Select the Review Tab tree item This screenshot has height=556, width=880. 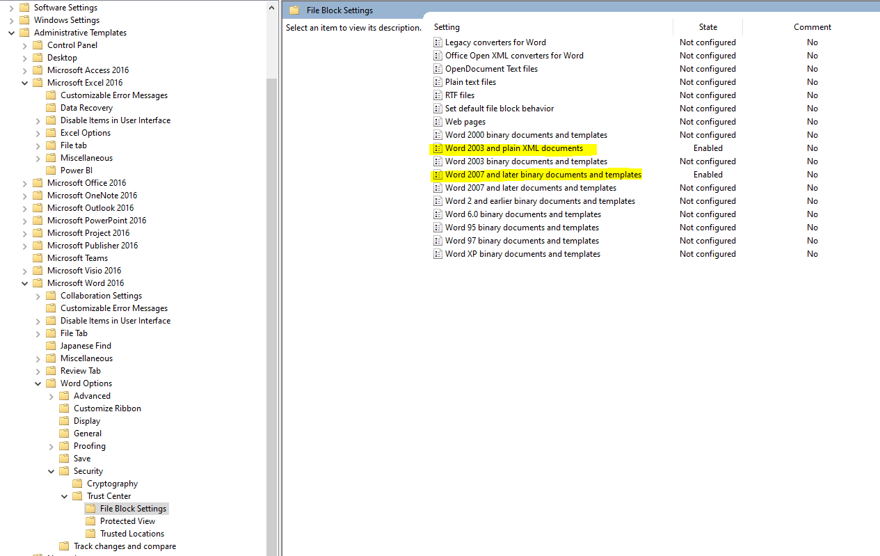[x=81, y=371]
